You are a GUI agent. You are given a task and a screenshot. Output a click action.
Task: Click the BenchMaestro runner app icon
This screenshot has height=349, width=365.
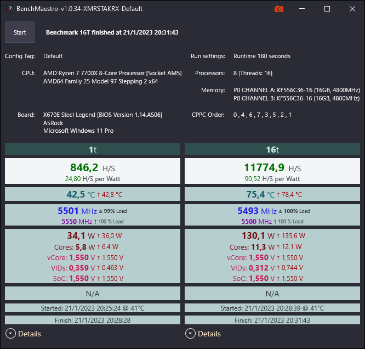(x=9, y=9)
